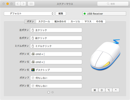
Task: Toggle the Shift modifier key button
Action: click(x=102, y=90)
